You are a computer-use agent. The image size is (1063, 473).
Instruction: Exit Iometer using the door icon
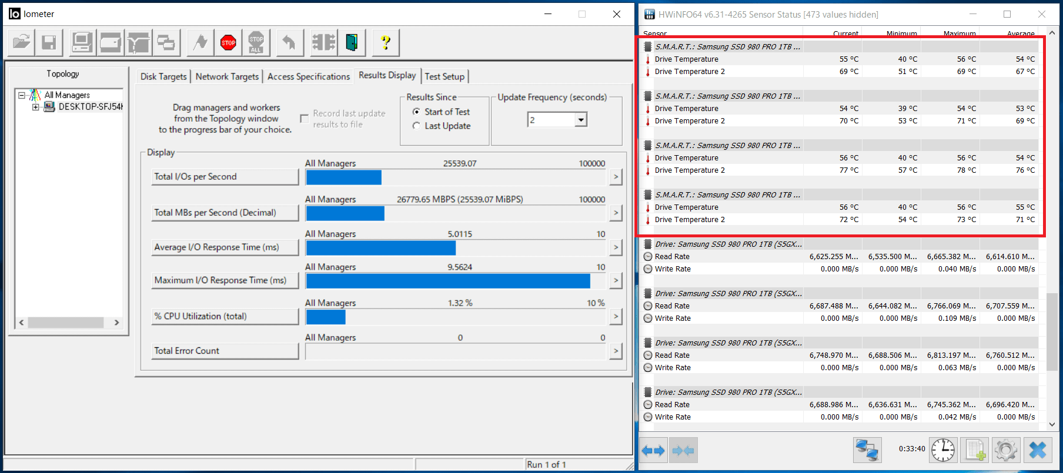point(352,42)
